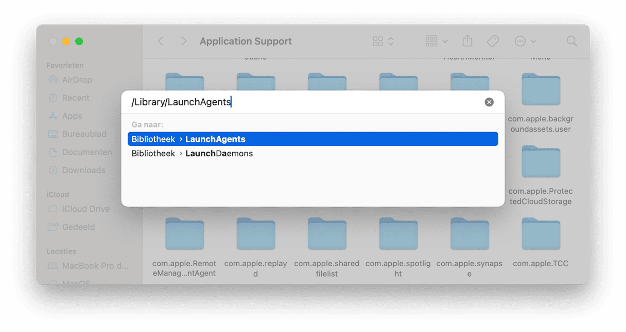Image resolution: width=626 pixels, height=332 pixels.
Task: Select the com.apple.synapse folder
Action: tap(469, 248)
